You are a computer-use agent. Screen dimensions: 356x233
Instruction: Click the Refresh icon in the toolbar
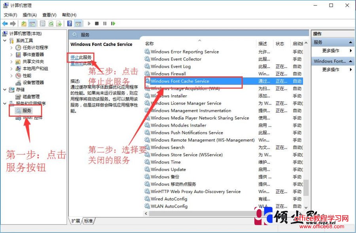click(51, 23)
